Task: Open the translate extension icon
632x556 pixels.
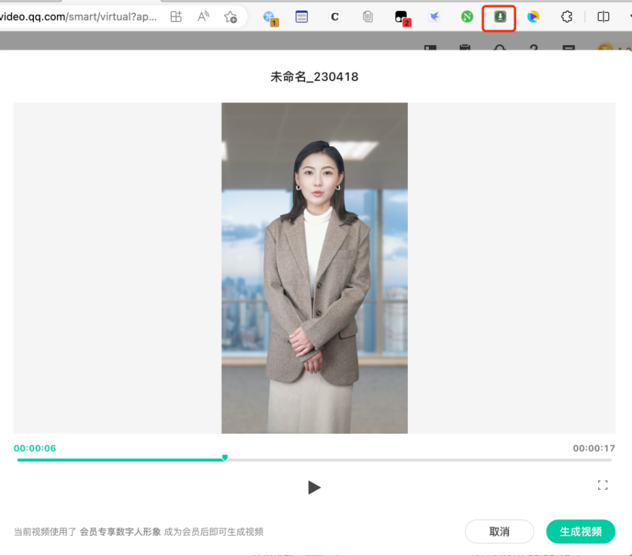Action: (x=434, y=17)
